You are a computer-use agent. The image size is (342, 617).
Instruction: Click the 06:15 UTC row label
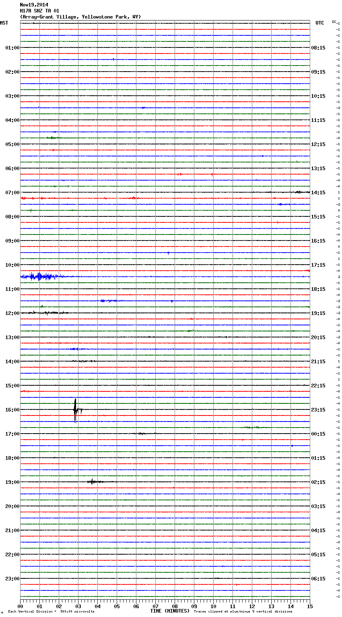click(x=318, y=579)
